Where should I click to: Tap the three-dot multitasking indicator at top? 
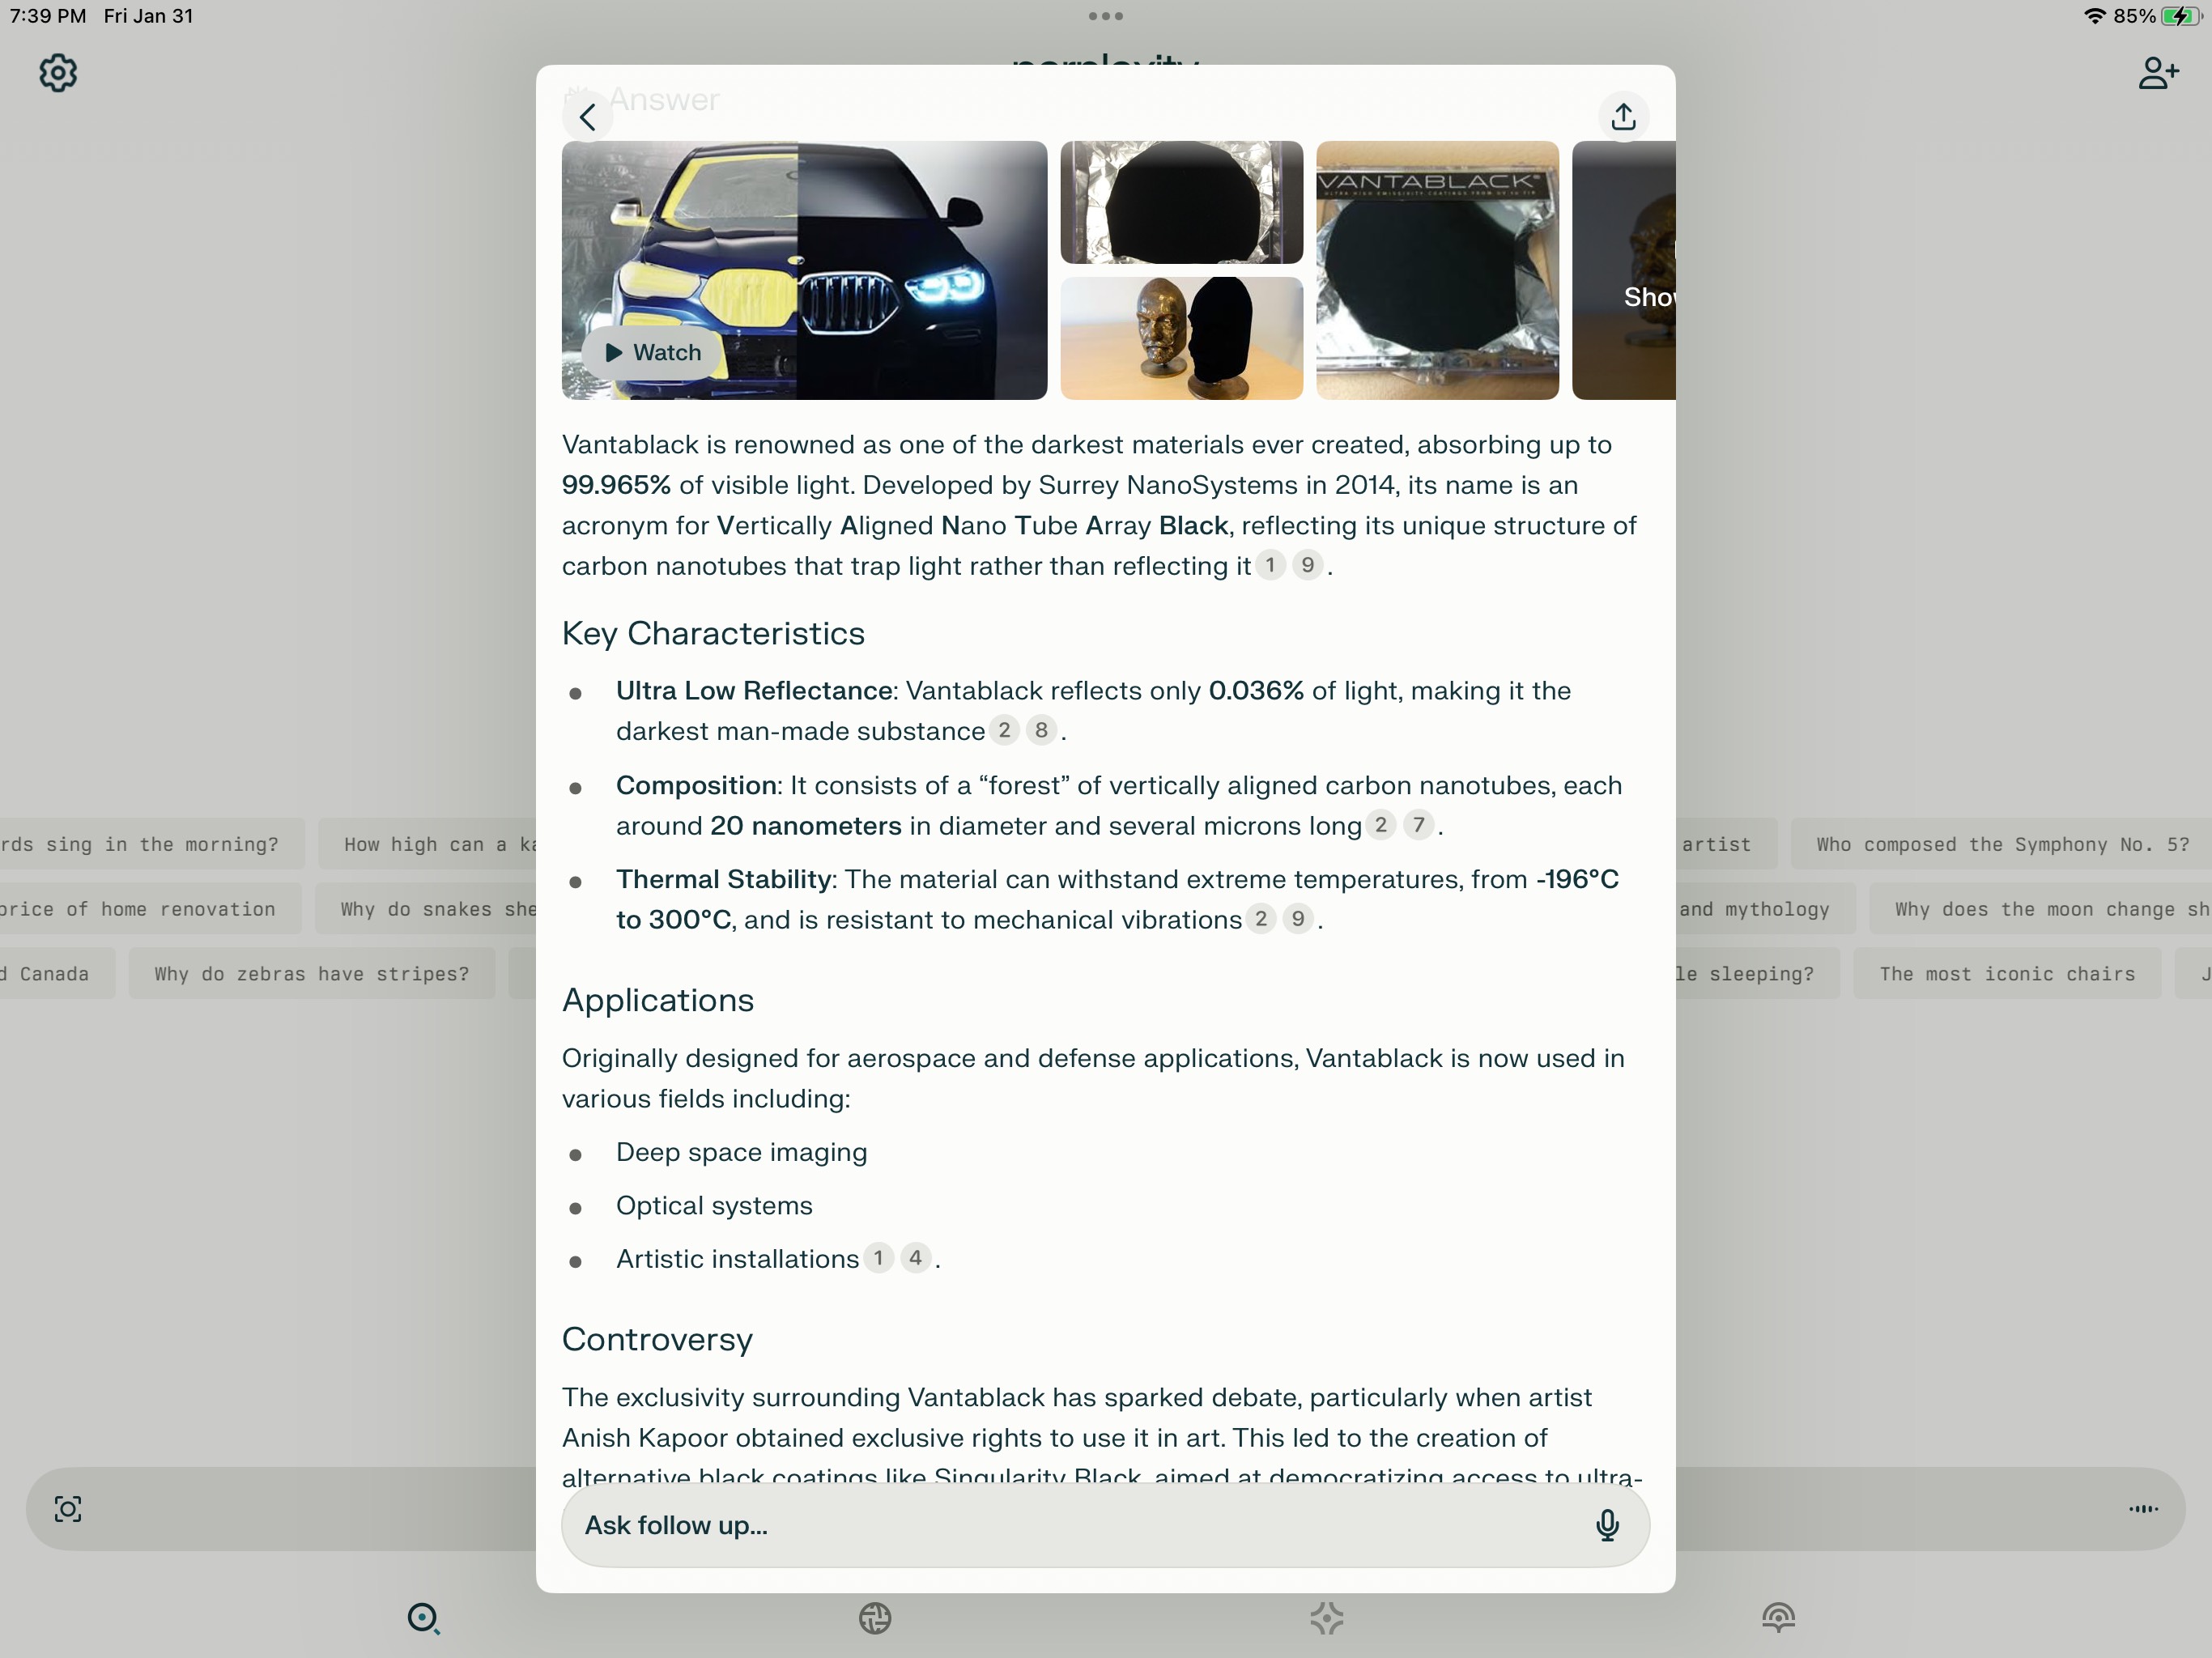[x=1106, y=16]
